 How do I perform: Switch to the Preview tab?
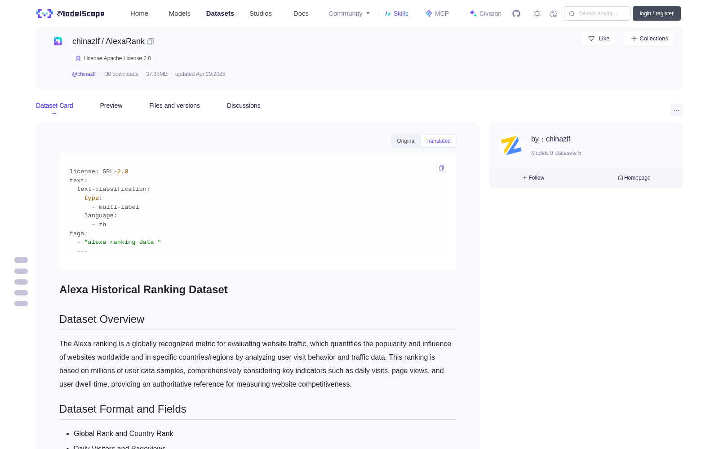[111, 106]
